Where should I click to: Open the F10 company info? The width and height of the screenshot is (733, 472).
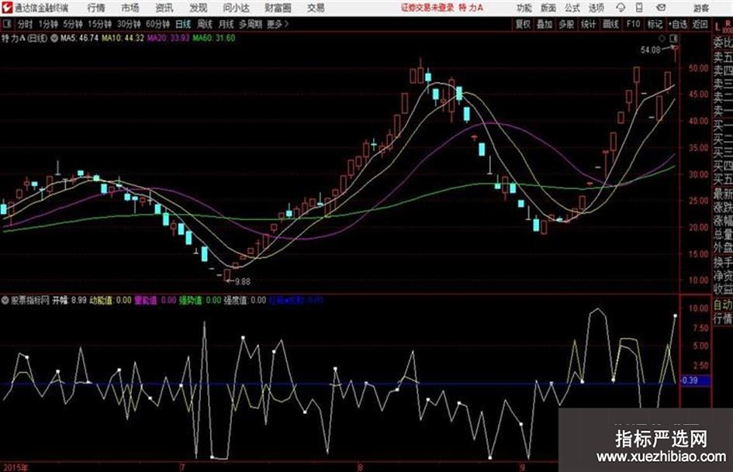[x=633, y=24]
